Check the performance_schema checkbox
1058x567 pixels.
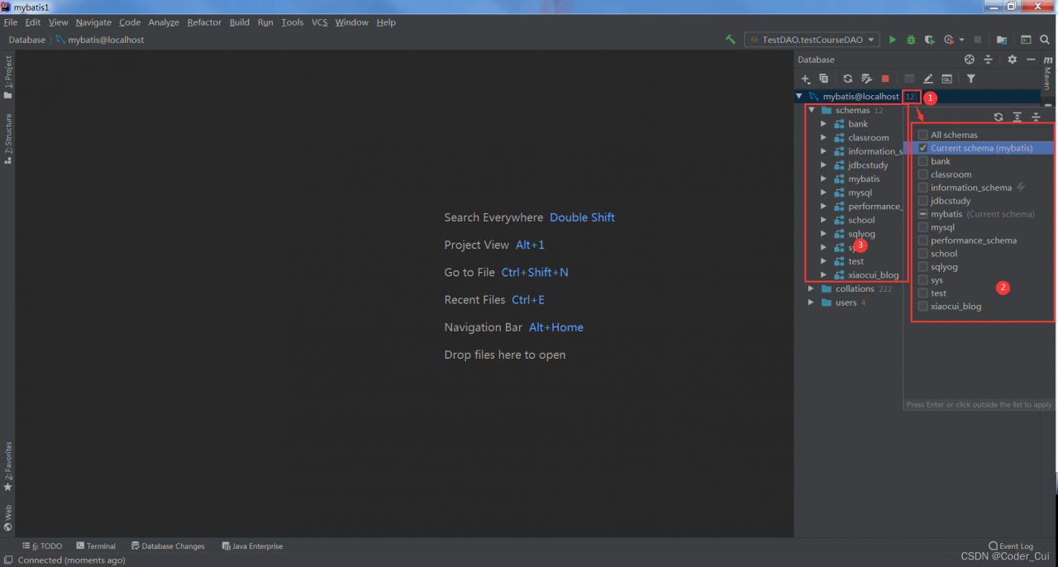pyautogui.click(x=923, y=241)
